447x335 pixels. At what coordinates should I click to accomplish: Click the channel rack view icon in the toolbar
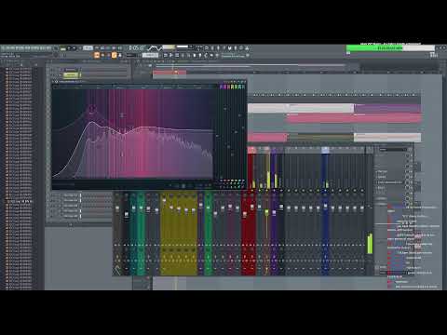pos(177,56)
